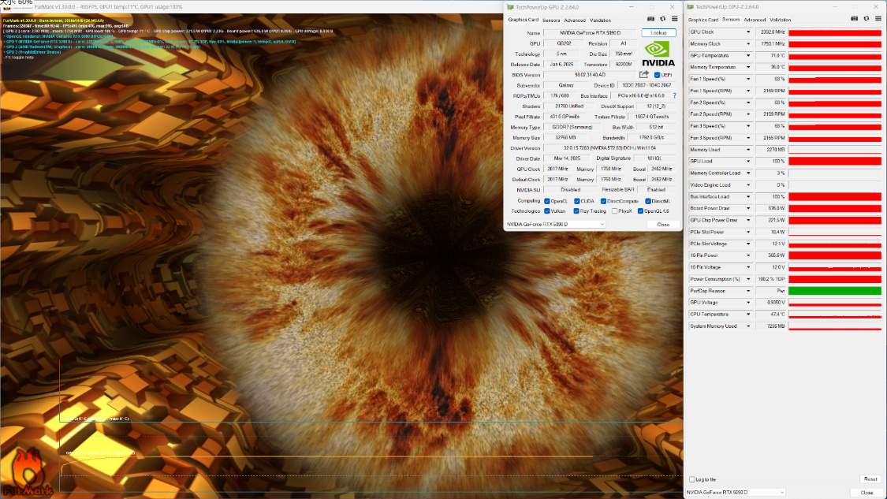Click the Subvendor value Galaxy
Image resolution: width=887 pixels, height=499 pixels.
coord(565,85)
